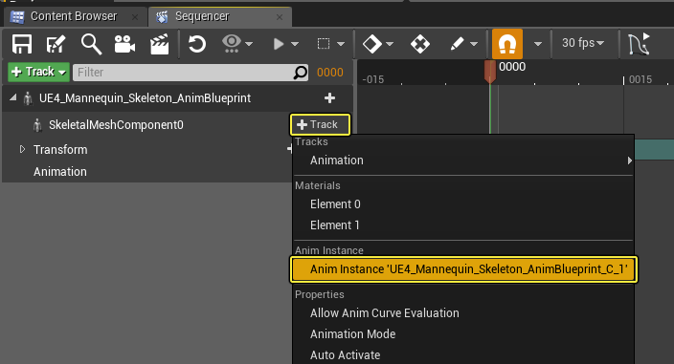Save the sequence with the floppy disk icon
This screenshot has width=674, height=364.
coord(22,44)
